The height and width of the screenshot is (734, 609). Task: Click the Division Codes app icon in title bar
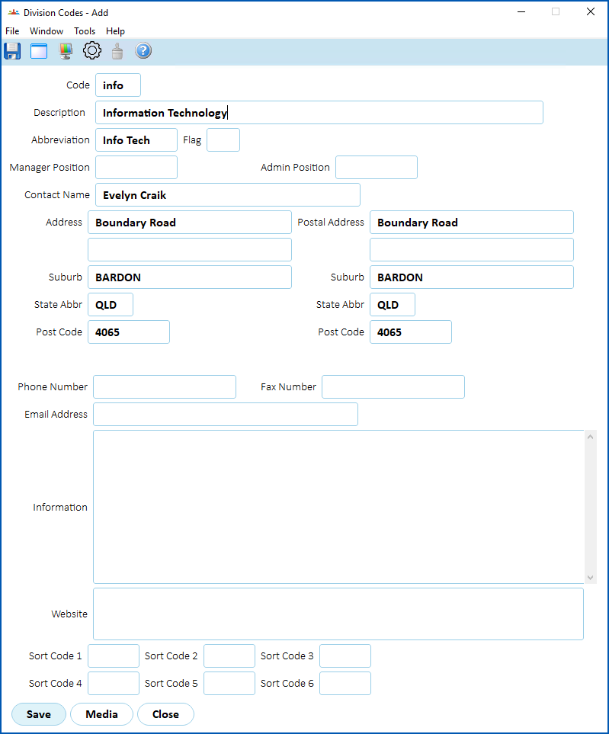(x=14, y=13)
